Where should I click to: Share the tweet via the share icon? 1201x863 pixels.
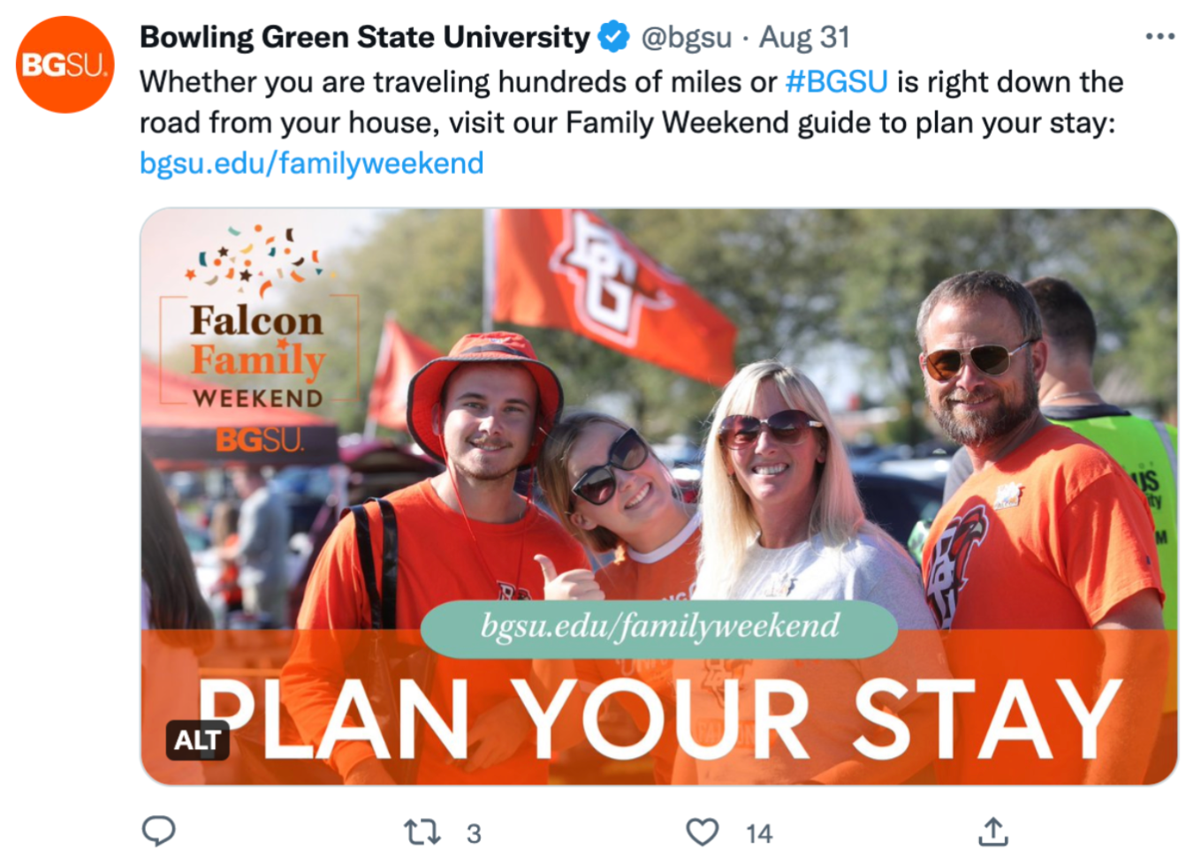[993, 831]
